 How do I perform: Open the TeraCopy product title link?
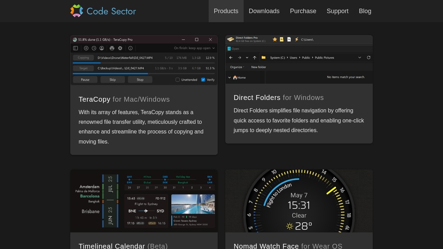click(x=94, y=99)
